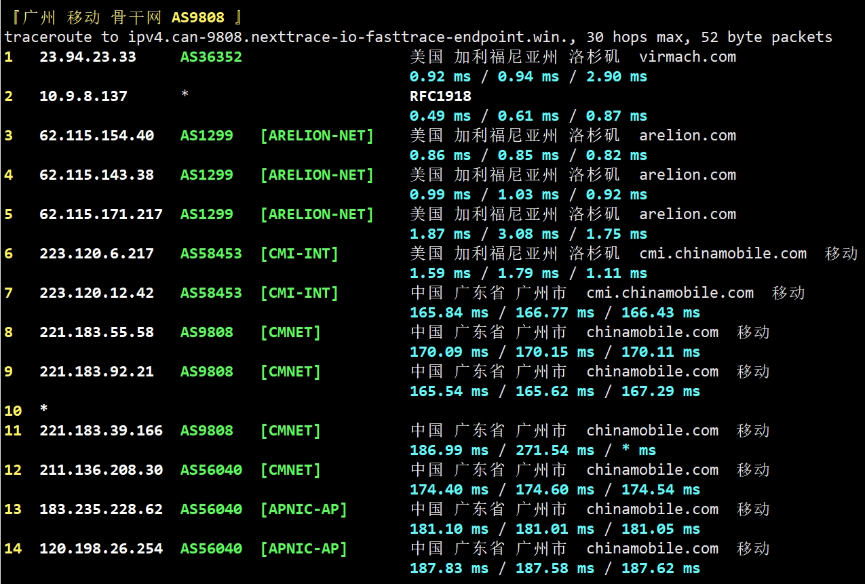Click AS9808 on the 221.183.92.21 row
The height and width of the screenshot is (584, 865).
point(207,372)
